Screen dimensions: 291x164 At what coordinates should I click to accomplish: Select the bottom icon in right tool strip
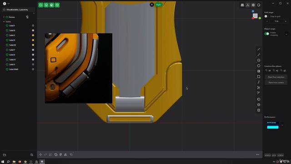pyautogui.click(x=259, y=110)
